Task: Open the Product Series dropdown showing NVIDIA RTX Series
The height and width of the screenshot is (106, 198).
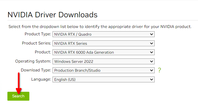Action: (x=104, y=43)
